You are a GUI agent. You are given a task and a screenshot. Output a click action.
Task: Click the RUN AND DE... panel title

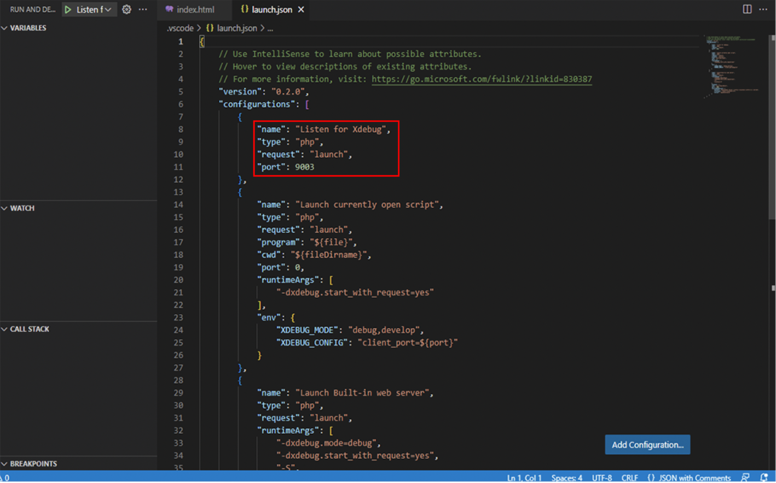click(33, 9)
